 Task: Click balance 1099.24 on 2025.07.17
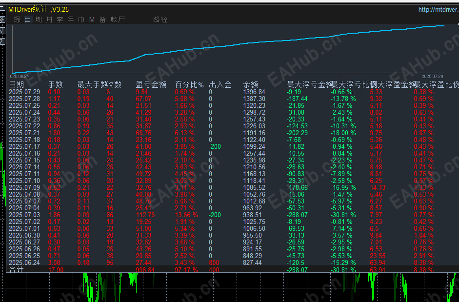(254, 147)
